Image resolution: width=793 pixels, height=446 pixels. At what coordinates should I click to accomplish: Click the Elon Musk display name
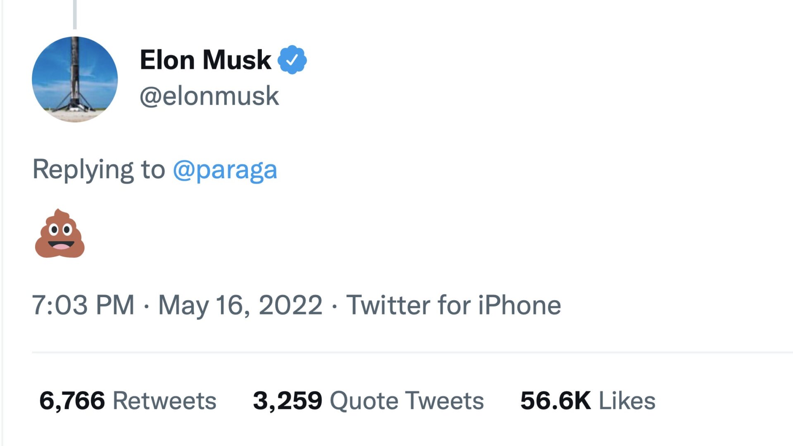[204, 59]
